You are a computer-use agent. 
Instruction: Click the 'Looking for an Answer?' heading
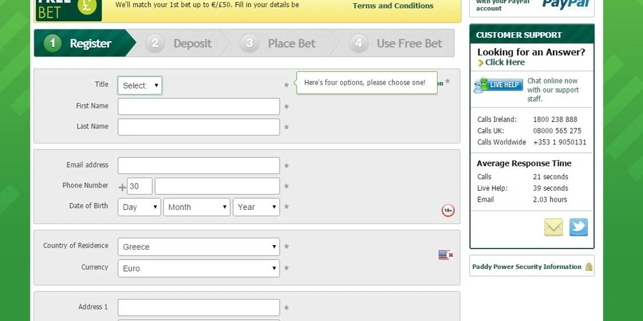click(x=531, y=52)
